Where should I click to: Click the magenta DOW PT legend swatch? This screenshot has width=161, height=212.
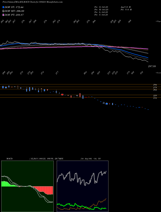(x=4, y=15)
